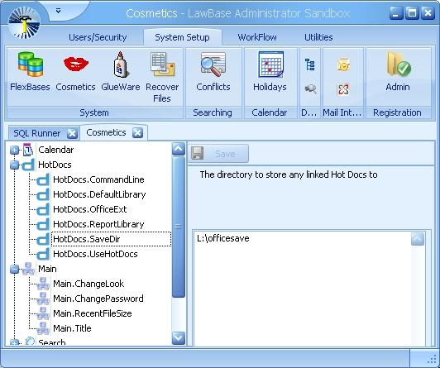Select Main.ChangePassword setting
Screen dimensions: 440x368
98,299
